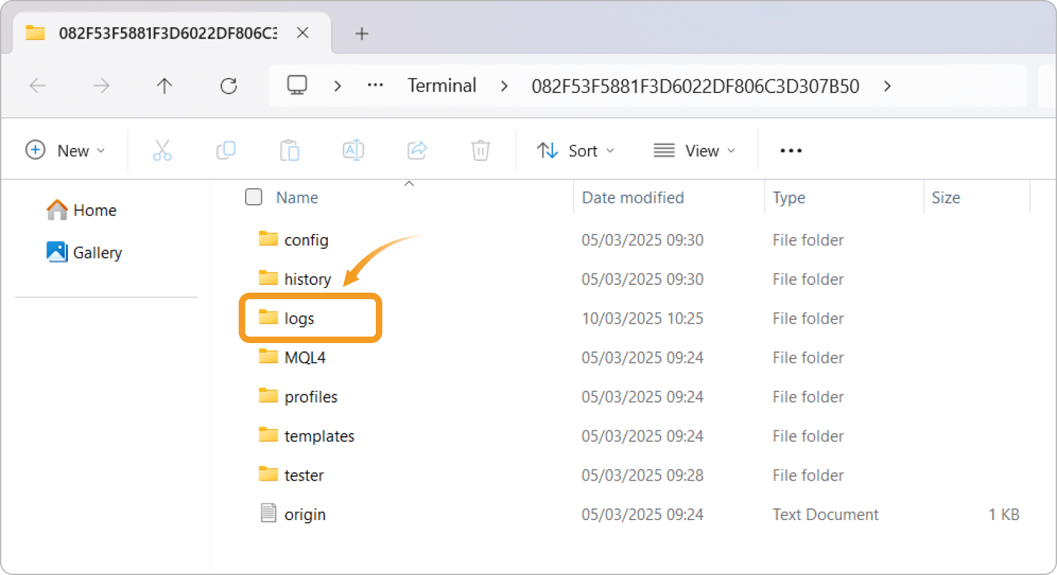
Task: Click the File folder type for templates
Action: [808, 436]
